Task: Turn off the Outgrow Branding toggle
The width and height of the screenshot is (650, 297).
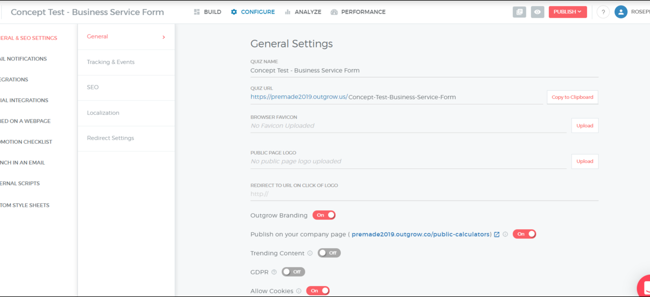Action: [324, 215]
